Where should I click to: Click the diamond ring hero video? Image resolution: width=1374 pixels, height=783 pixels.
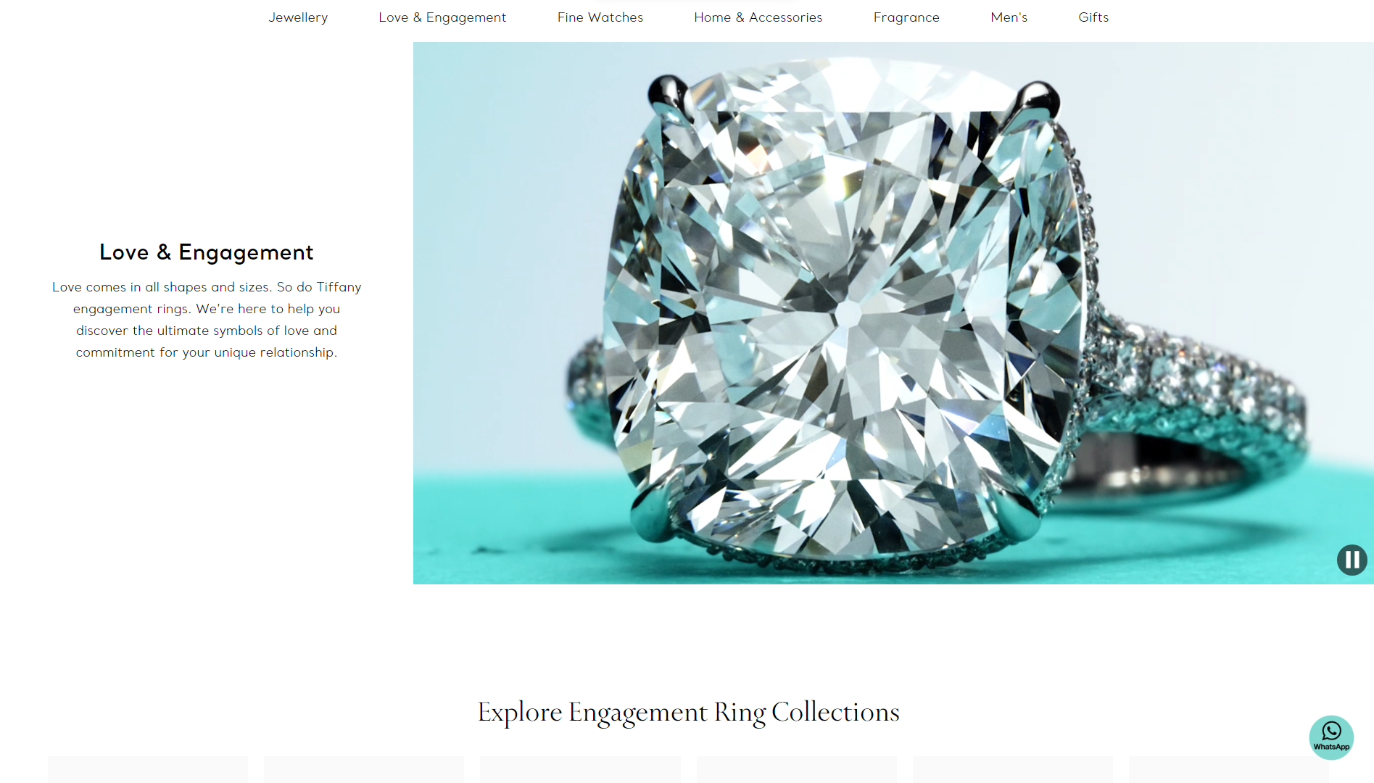click(893, 313)
